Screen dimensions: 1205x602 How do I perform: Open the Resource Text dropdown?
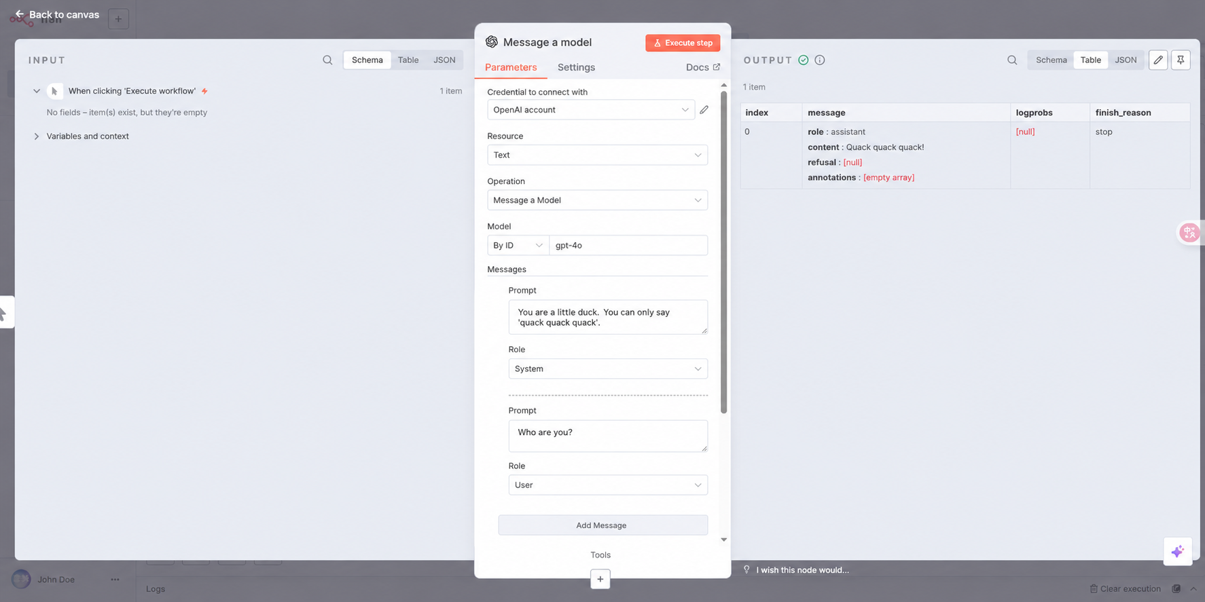597,155
